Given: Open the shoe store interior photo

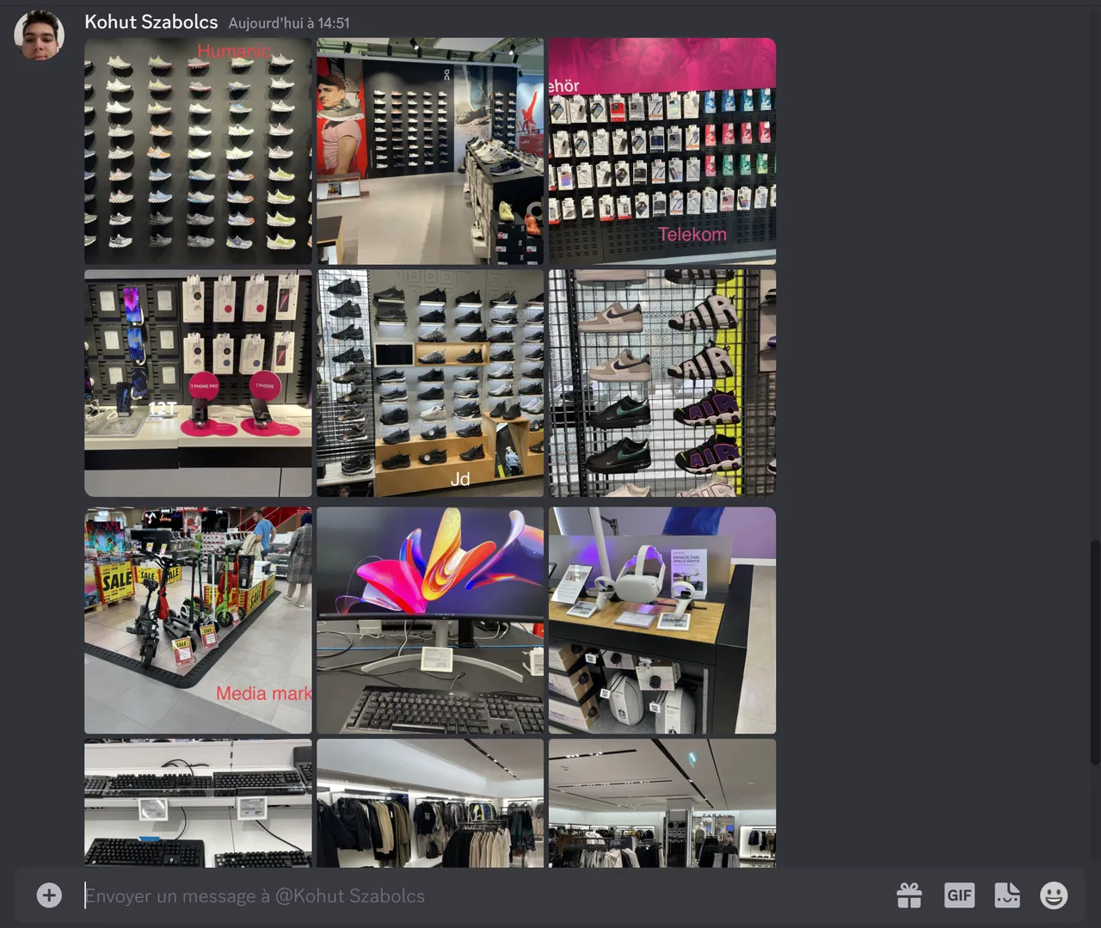Looking at the screenshot, I should point(430,151).
